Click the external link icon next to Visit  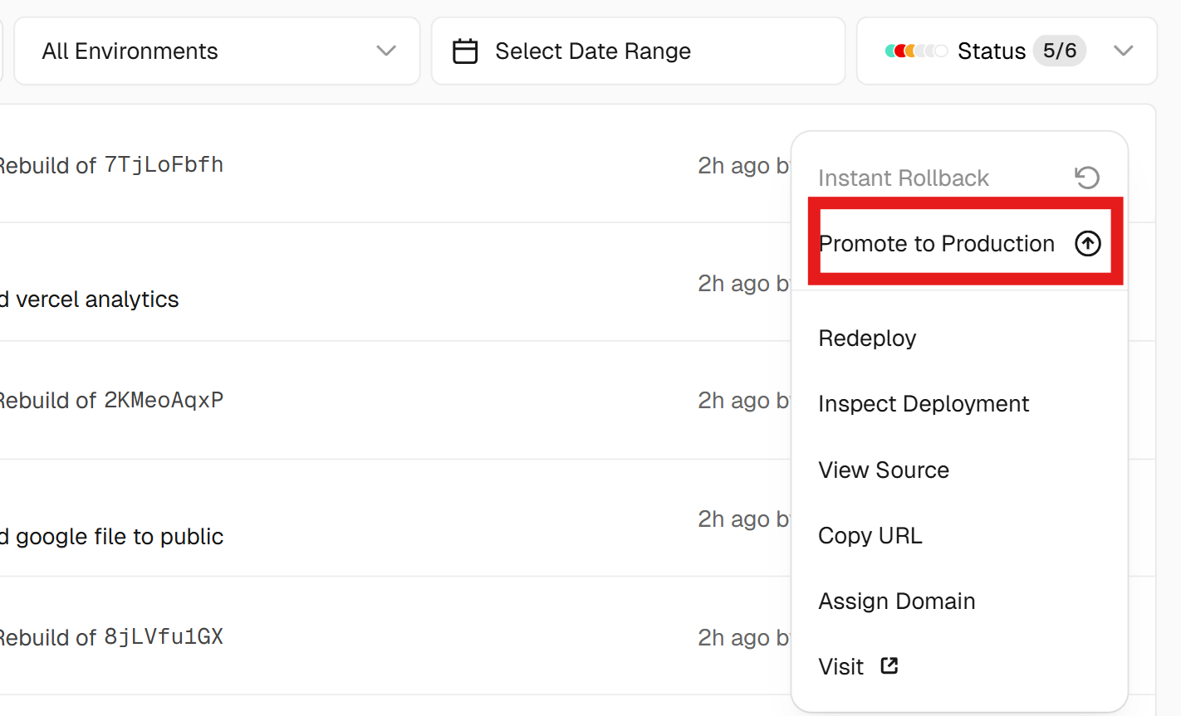tap(889, 665)
